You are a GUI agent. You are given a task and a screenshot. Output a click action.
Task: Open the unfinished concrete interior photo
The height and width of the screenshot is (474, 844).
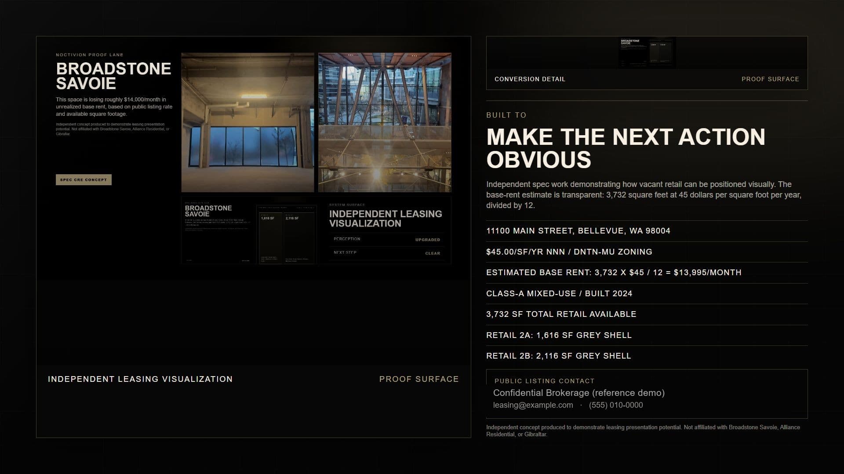[x=248, y=122]
